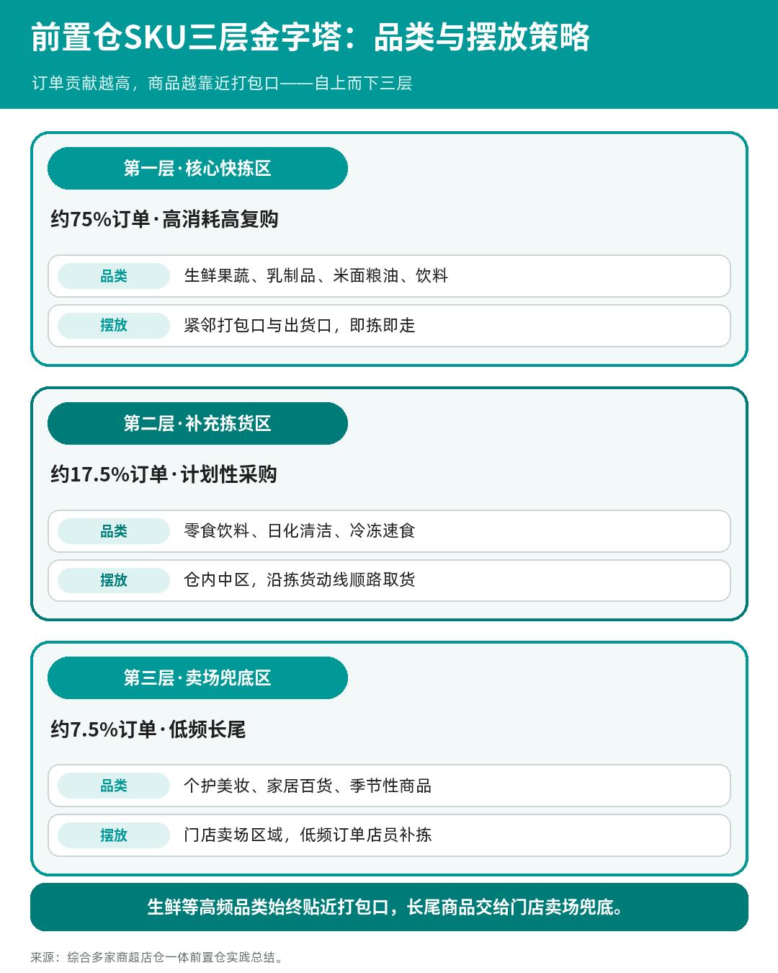The width and height of the screenshot is (778, 973).
Task: Click the 约75%订单 heading
Action: pyautogui.click(x=164, y=219)
